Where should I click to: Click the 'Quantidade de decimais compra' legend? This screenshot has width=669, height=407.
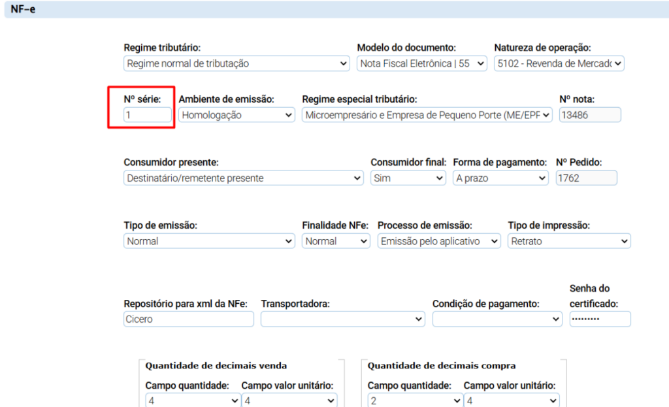click(x=442, y=366)
